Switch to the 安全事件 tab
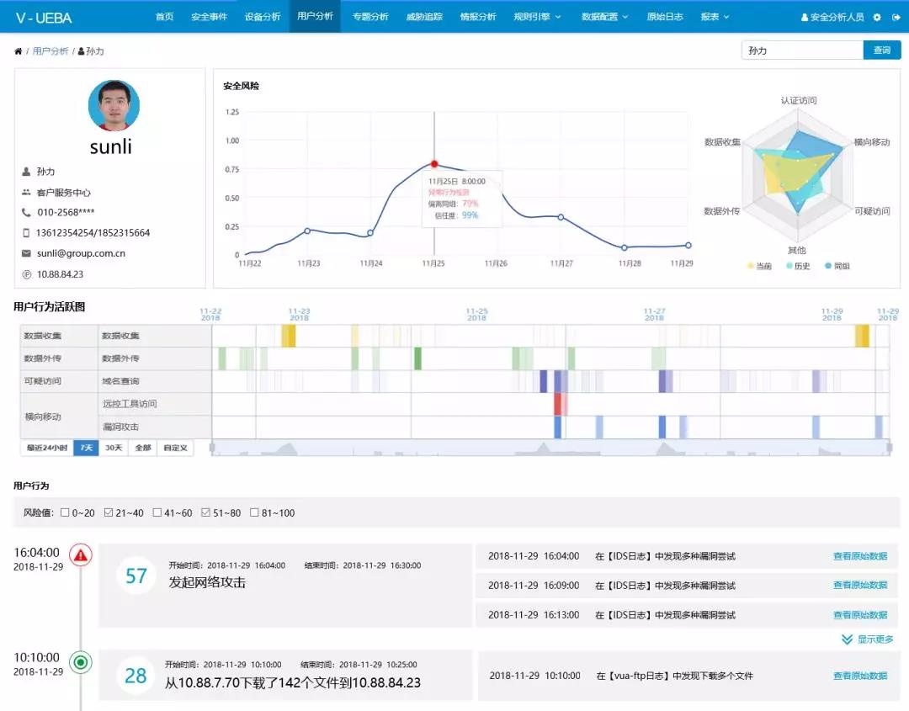 [209, 17]
